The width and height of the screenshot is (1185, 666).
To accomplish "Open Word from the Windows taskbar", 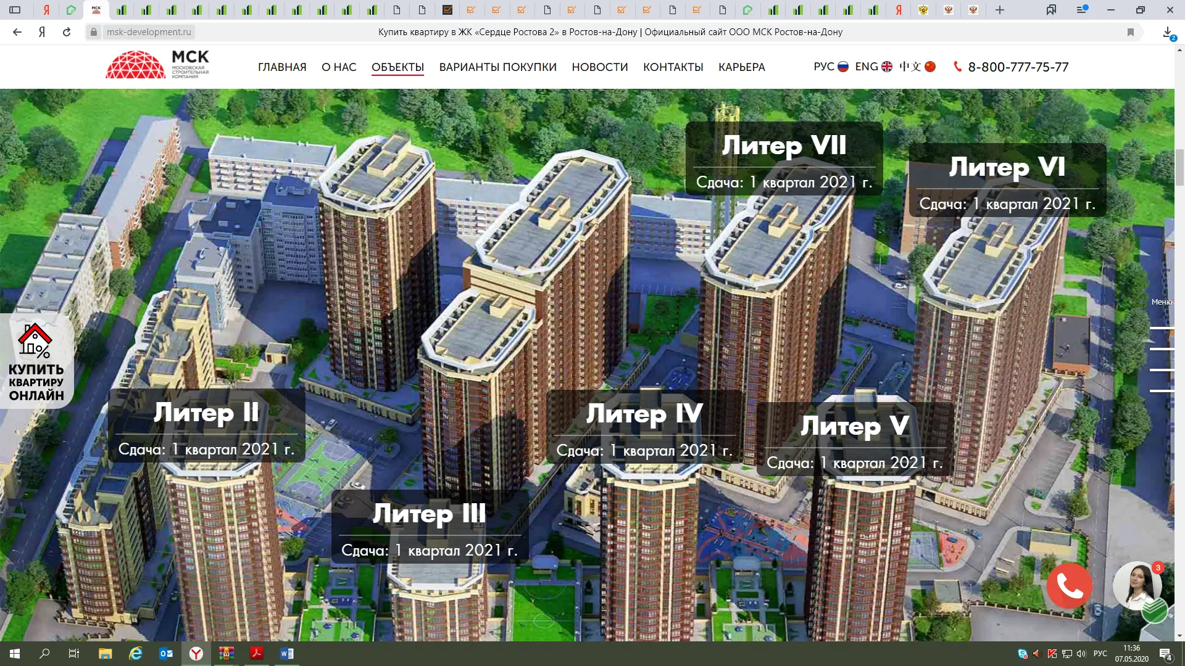I will coord(287,654).
